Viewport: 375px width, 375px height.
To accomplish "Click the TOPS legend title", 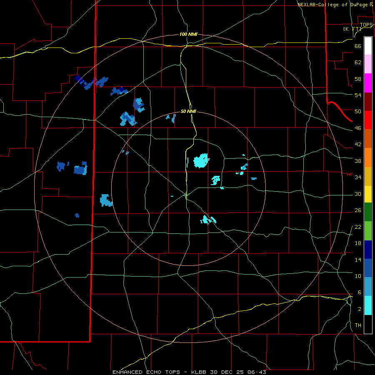I will pyautogui.click(x=366, y=25).
